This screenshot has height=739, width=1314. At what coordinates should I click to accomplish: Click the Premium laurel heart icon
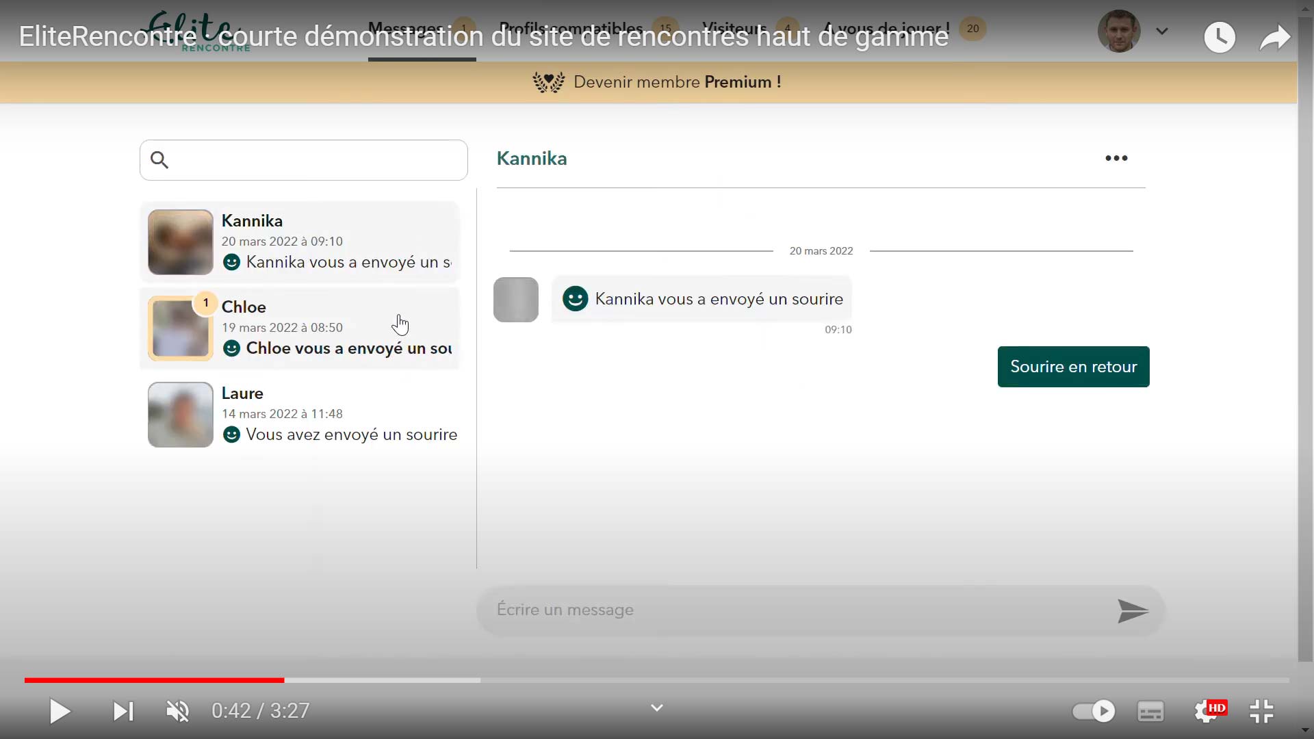(549, 82)
